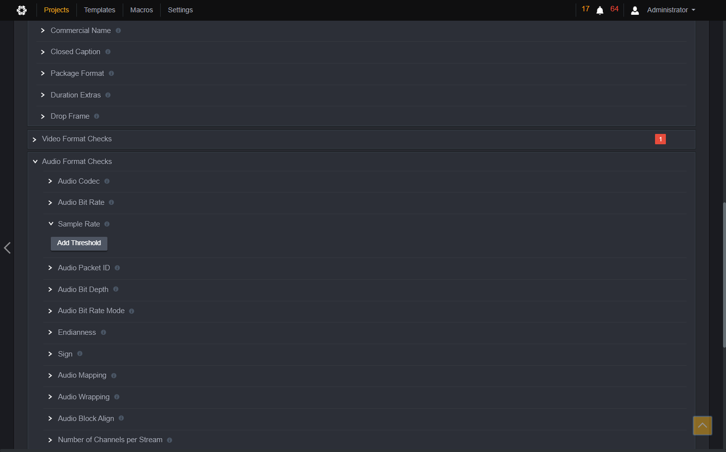Screen dimensions: 726x452
Task: Click the scroll-to-top arrow button
Action: coord(702,425)
